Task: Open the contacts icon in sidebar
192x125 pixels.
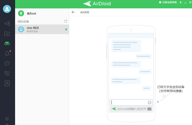Action: (7, 83)
